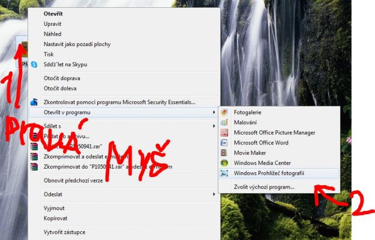Click the Windows Prohlížeč fotografií icon

224,173
